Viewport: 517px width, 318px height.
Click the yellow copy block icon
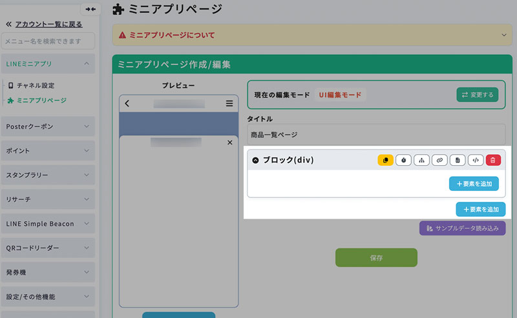point(385,160)
